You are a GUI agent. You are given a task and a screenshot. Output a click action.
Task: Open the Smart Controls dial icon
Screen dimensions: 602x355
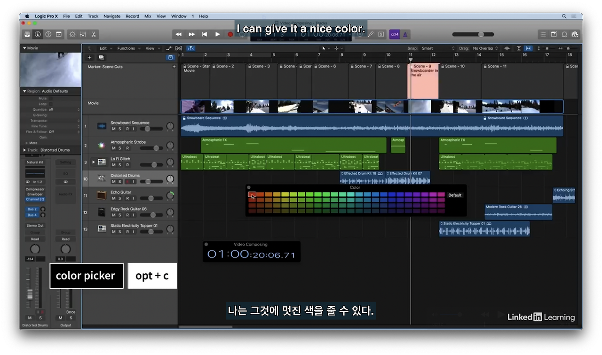pyautogui.click(x=72, y=34)
